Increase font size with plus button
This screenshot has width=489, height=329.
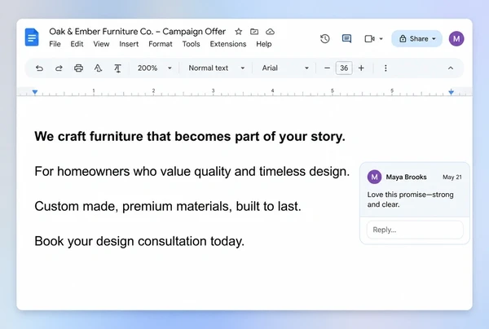coord(361,68)
